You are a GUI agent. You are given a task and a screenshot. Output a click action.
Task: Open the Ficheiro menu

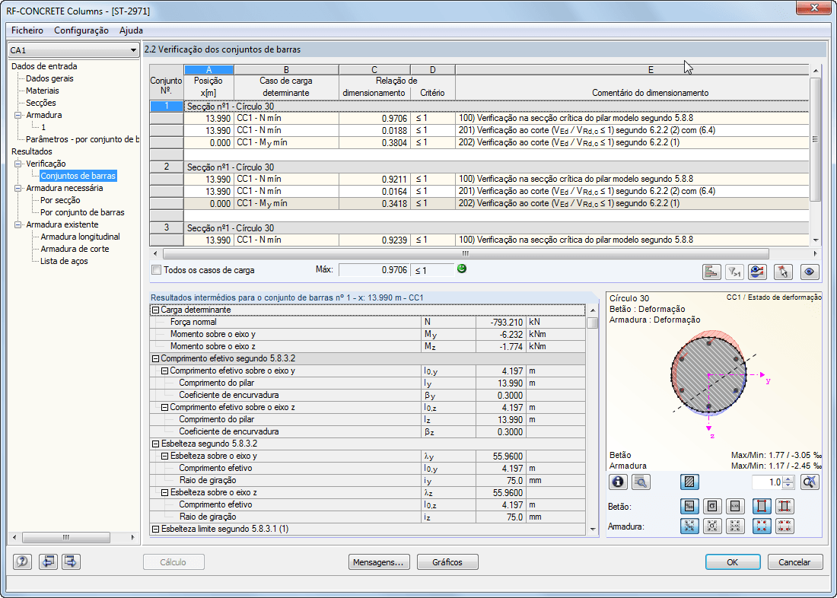(27, 30)
